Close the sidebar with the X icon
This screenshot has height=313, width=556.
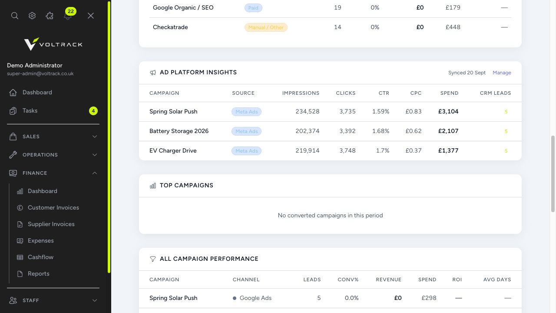point(90,16)
